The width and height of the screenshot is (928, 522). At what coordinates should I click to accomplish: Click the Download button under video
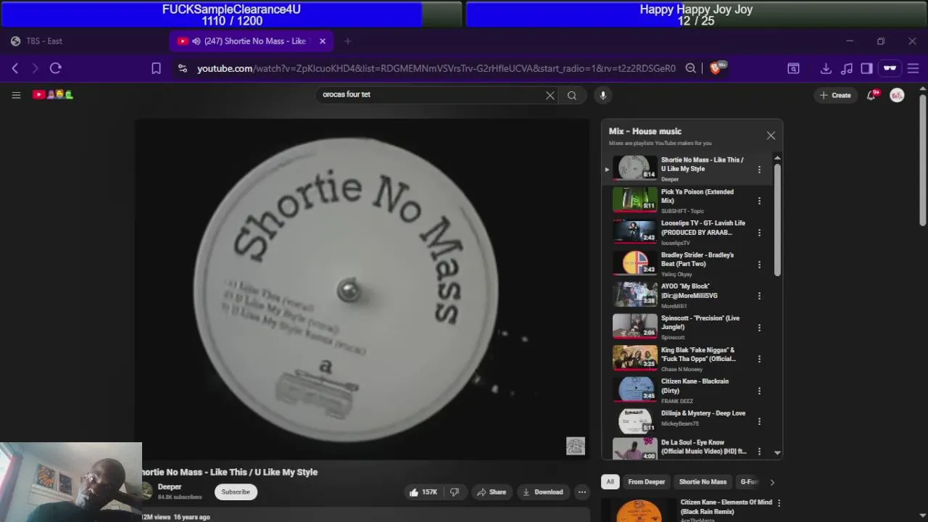pyautogui.click(x=543, y=492)
